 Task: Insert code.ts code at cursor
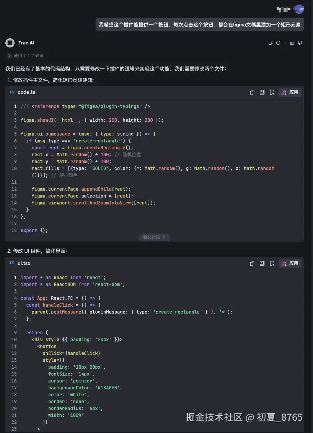tap(262, 92)
